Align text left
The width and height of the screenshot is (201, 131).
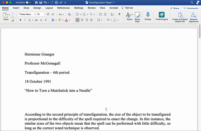tap(77, 20)
